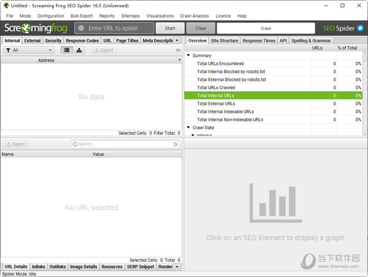The height and width of the screenshot is (277, 368).
Task: Click the search magnifier icon
Action: point(75,144)
